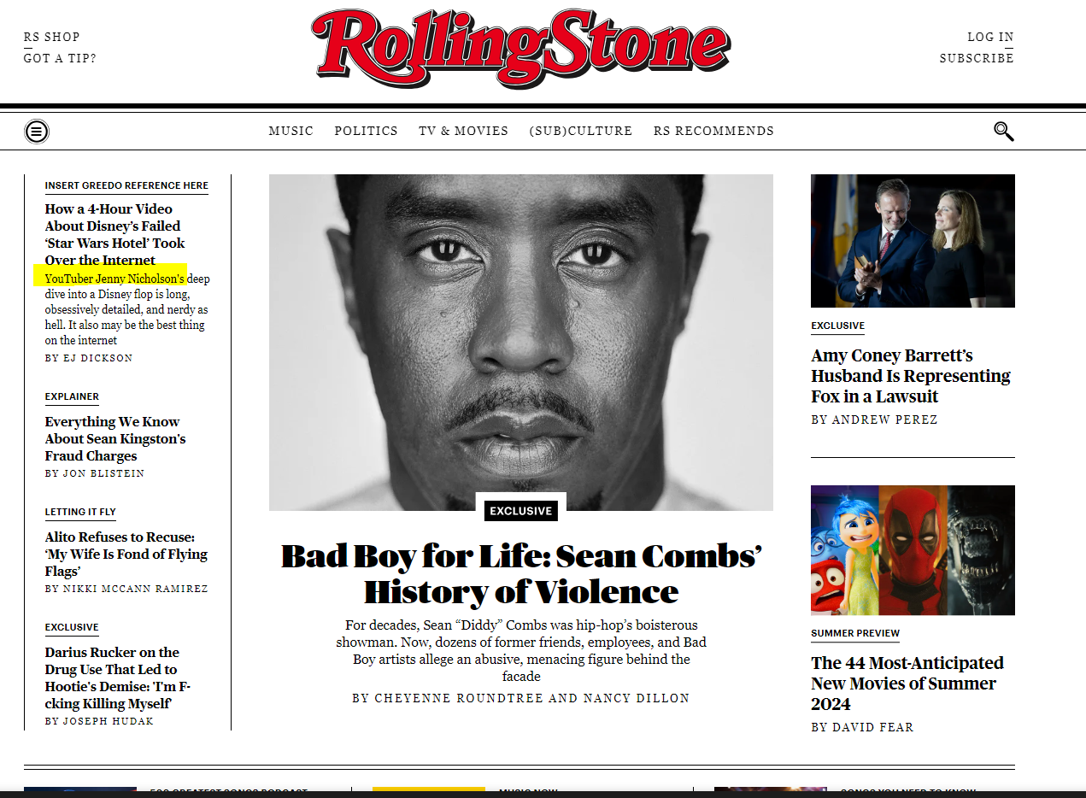Click the Explainer category label
The height and width of the screenshot is (798, 1086).
72,396
